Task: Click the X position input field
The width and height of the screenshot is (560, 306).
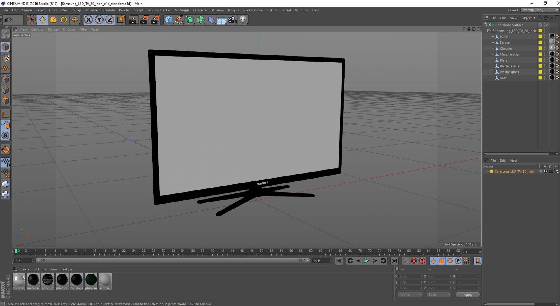Action: click(410, 276)
